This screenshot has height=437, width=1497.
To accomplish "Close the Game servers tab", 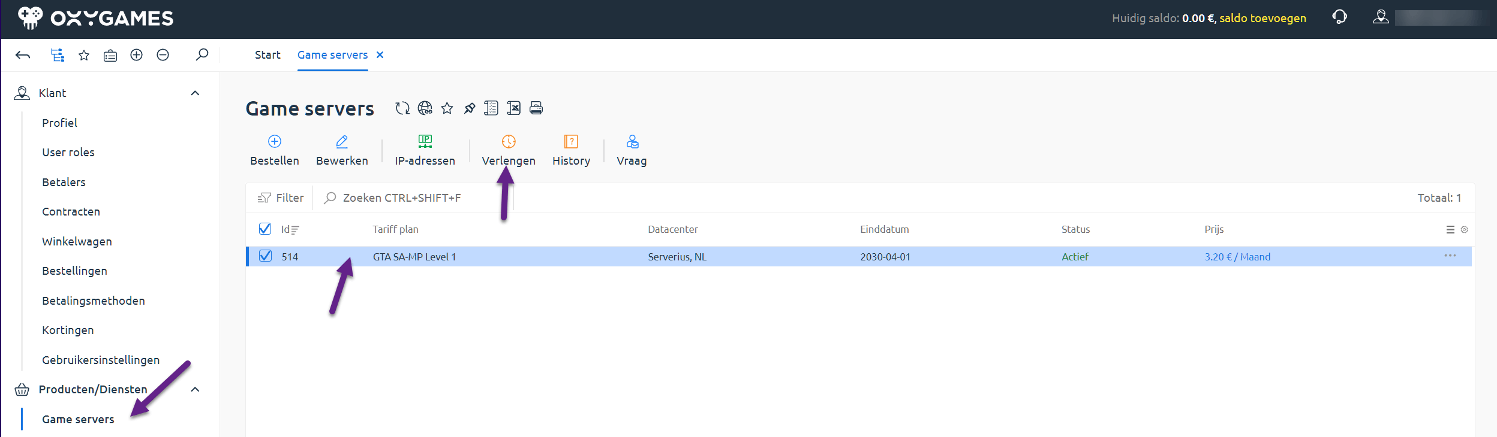I will click(x=380, y=55).
